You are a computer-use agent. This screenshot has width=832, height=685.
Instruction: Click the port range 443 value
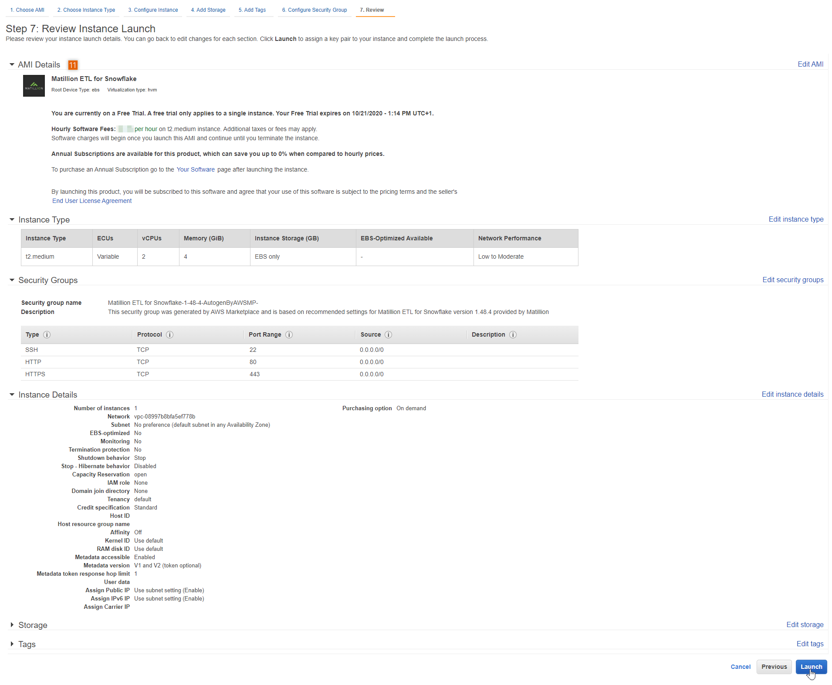[x=254, y=374]
